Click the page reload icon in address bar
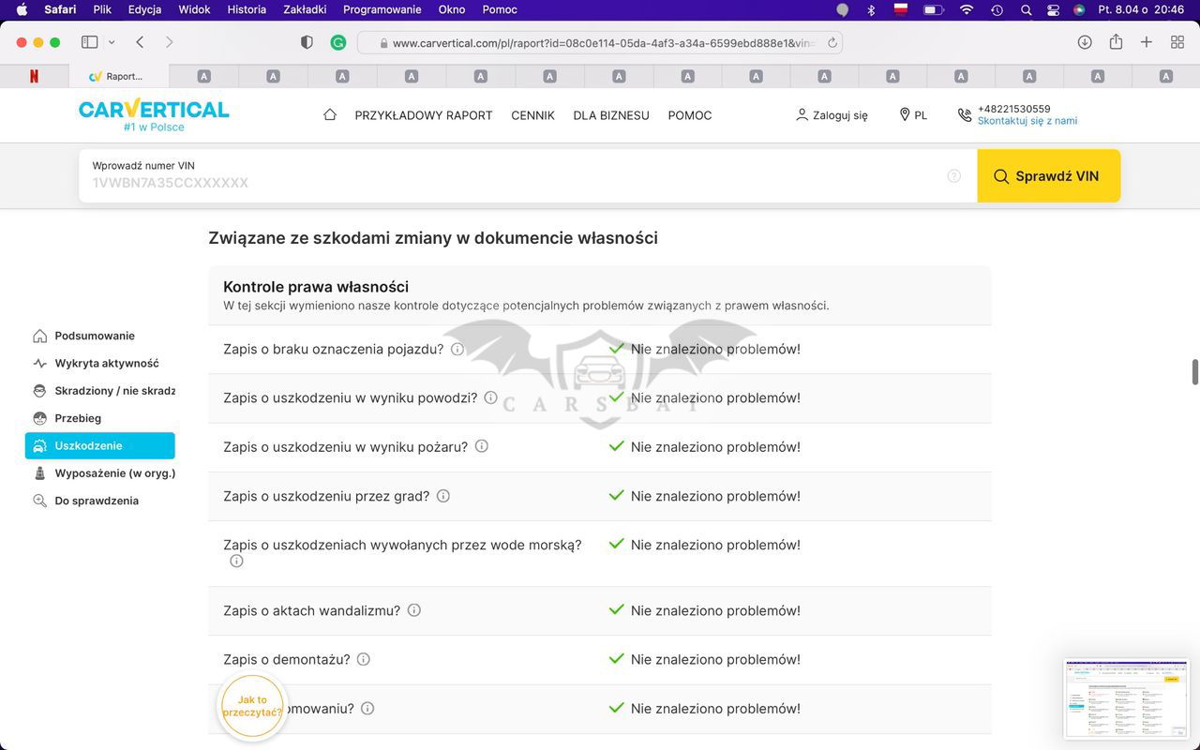Image resolution: width=1200 pixels, height=750 pixels. (x=832, y=43)
